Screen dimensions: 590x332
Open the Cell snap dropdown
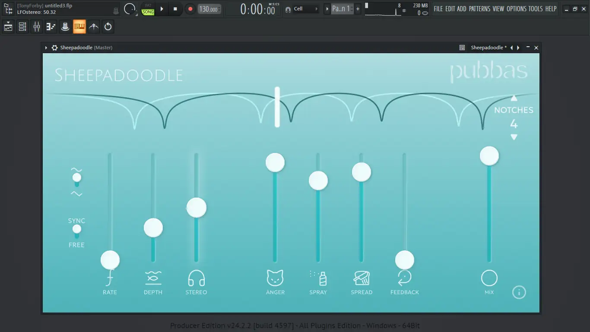pos(306,9)
